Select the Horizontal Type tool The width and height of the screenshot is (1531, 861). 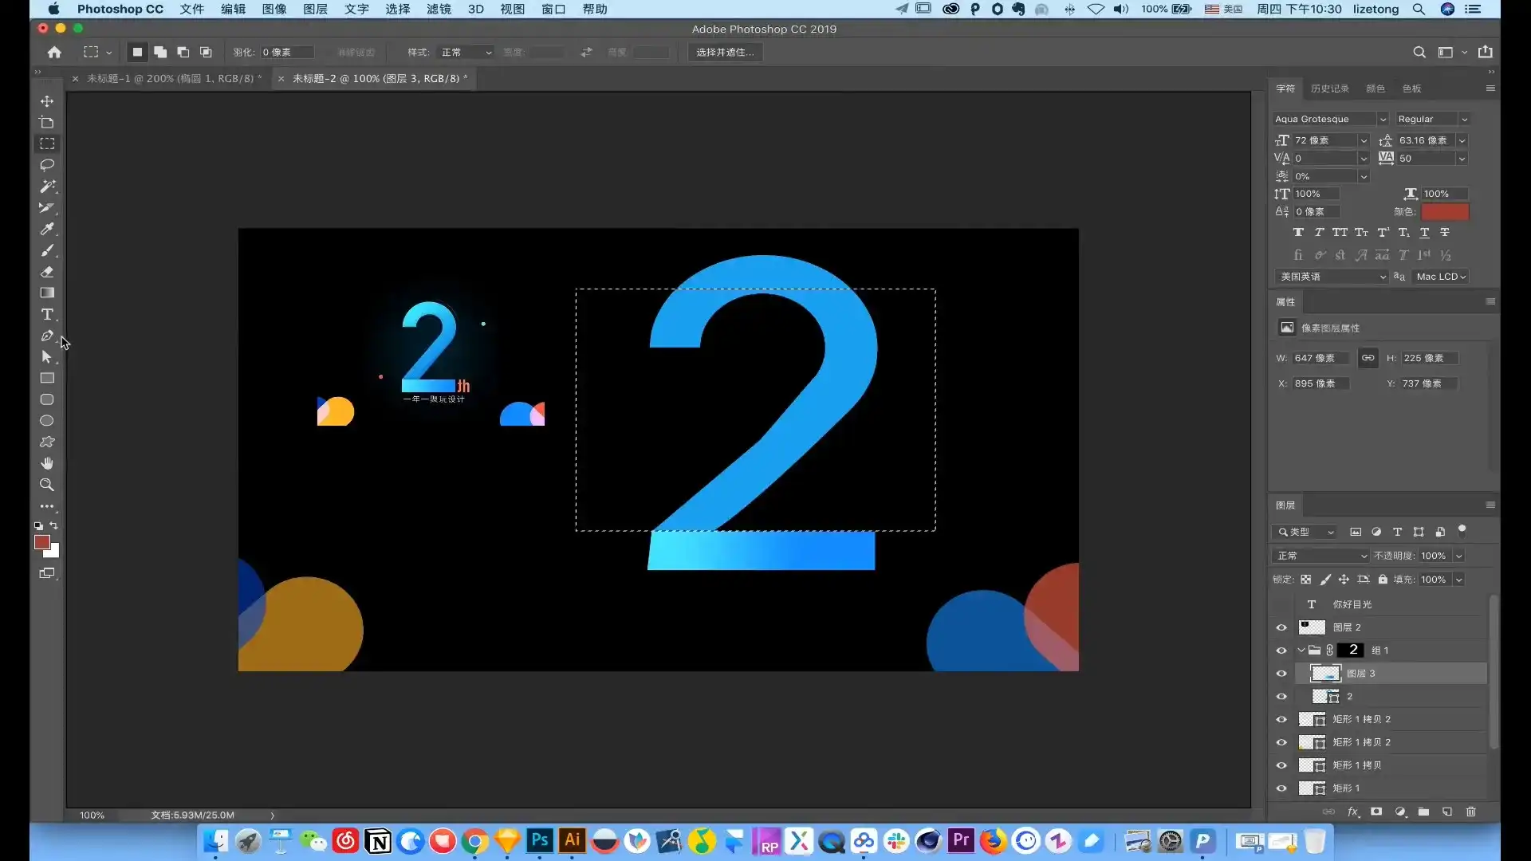(47, 314)
